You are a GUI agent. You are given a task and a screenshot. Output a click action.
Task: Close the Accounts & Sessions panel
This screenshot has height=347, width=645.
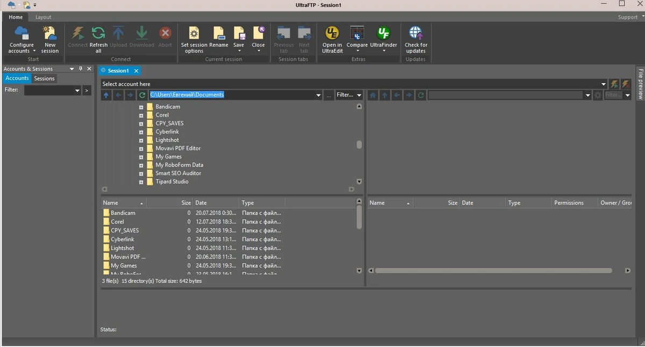(89, 69)
